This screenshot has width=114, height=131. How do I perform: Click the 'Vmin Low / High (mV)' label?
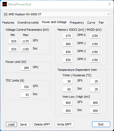click(x=76, y=97)
